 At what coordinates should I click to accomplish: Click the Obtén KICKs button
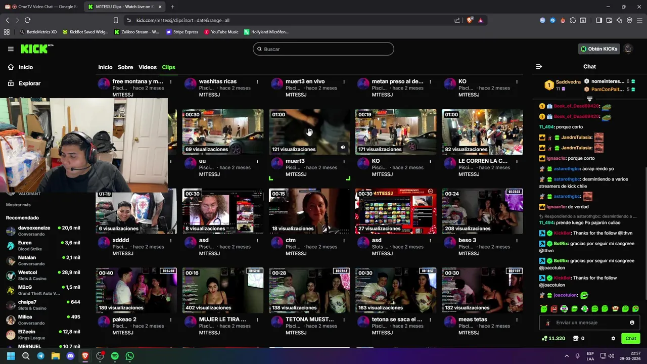[x=599, y=49]
